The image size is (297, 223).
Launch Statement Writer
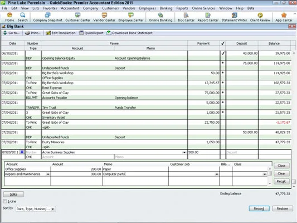pos(234,17)
